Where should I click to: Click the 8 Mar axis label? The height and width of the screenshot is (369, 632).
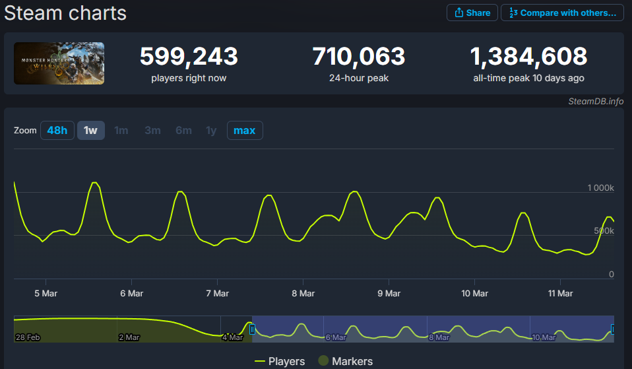[303, 293]
